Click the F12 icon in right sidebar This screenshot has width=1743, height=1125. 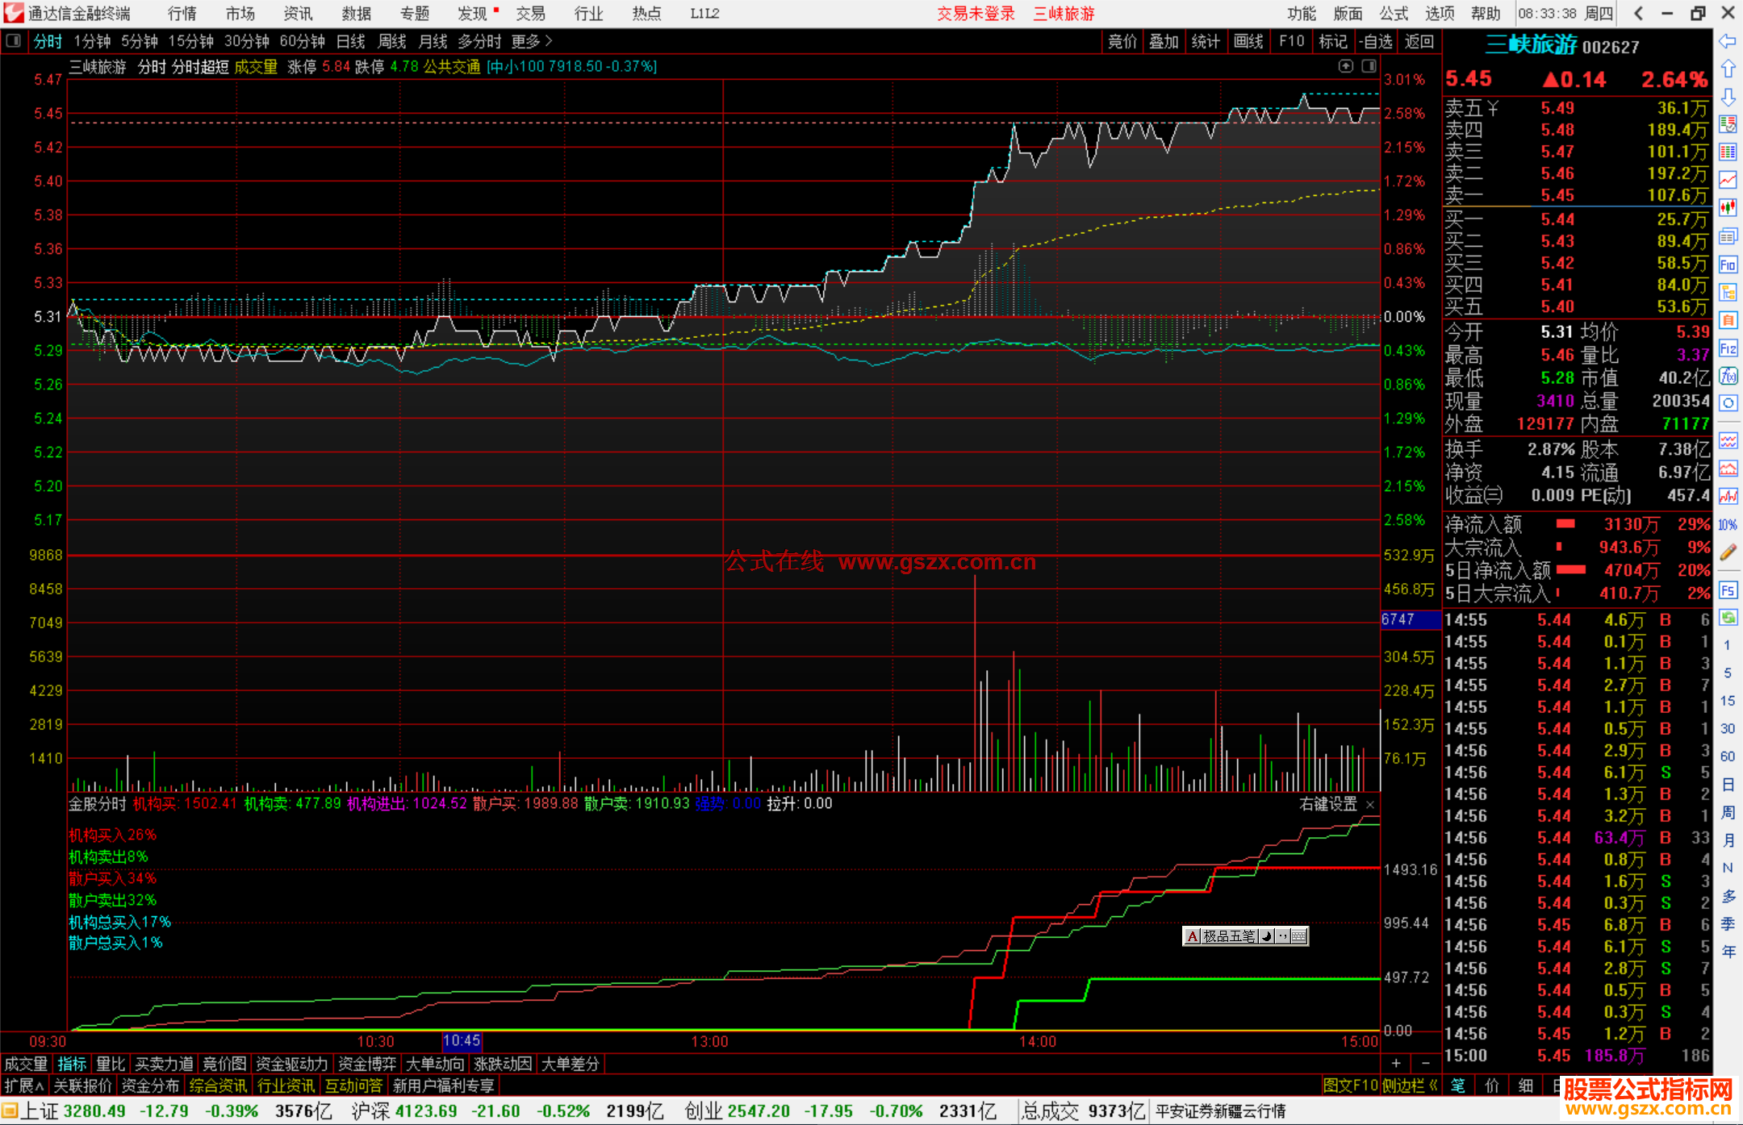pyautogui.click(x=1728, y=348)
